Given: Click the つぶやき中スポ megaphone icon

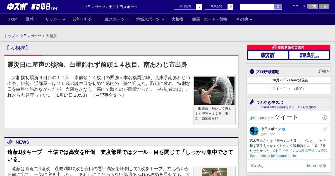Looking at the screenshot, I should tap(252, 102).
